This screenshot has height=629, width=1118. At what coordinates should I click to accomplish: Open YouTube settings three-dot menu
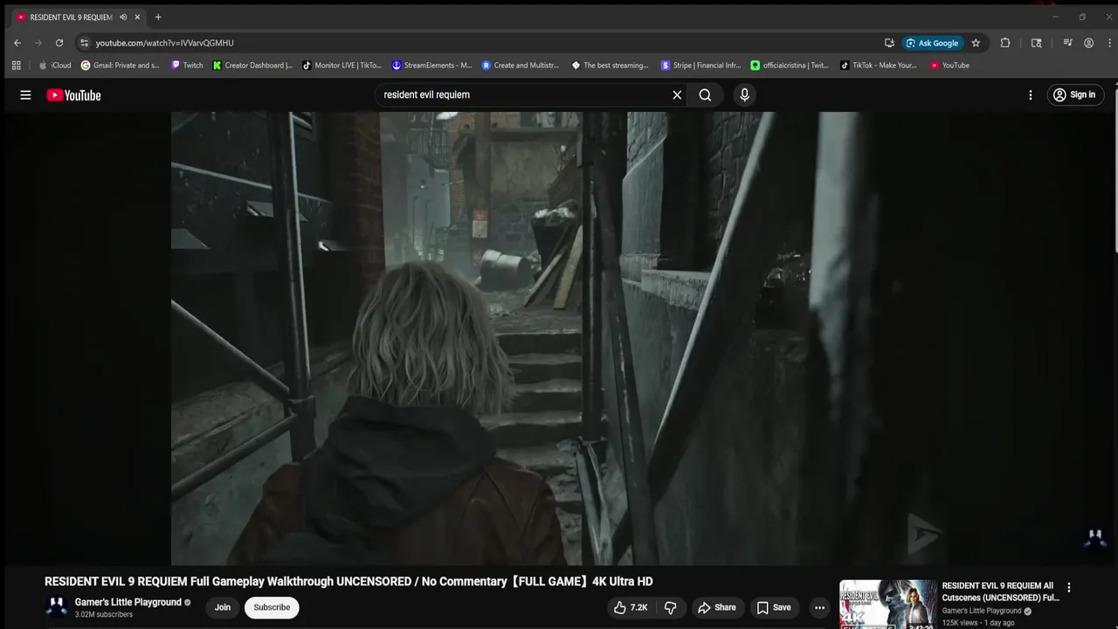[x=1031, y=95]
